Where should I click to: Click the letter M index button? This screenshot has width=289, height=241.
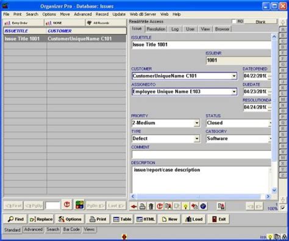point(282,99)
